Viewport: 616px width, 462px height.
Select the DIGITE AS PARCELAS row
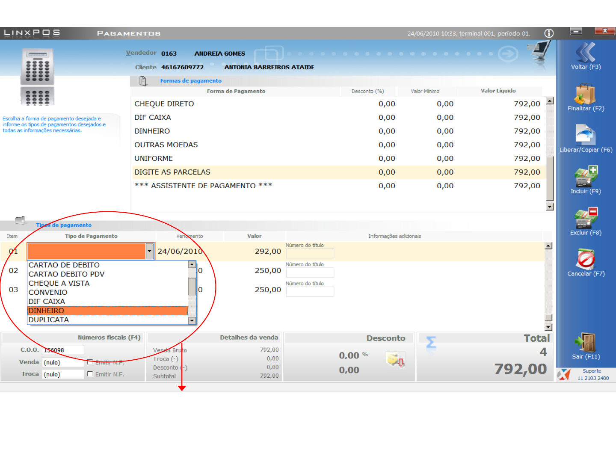point(338,172)
